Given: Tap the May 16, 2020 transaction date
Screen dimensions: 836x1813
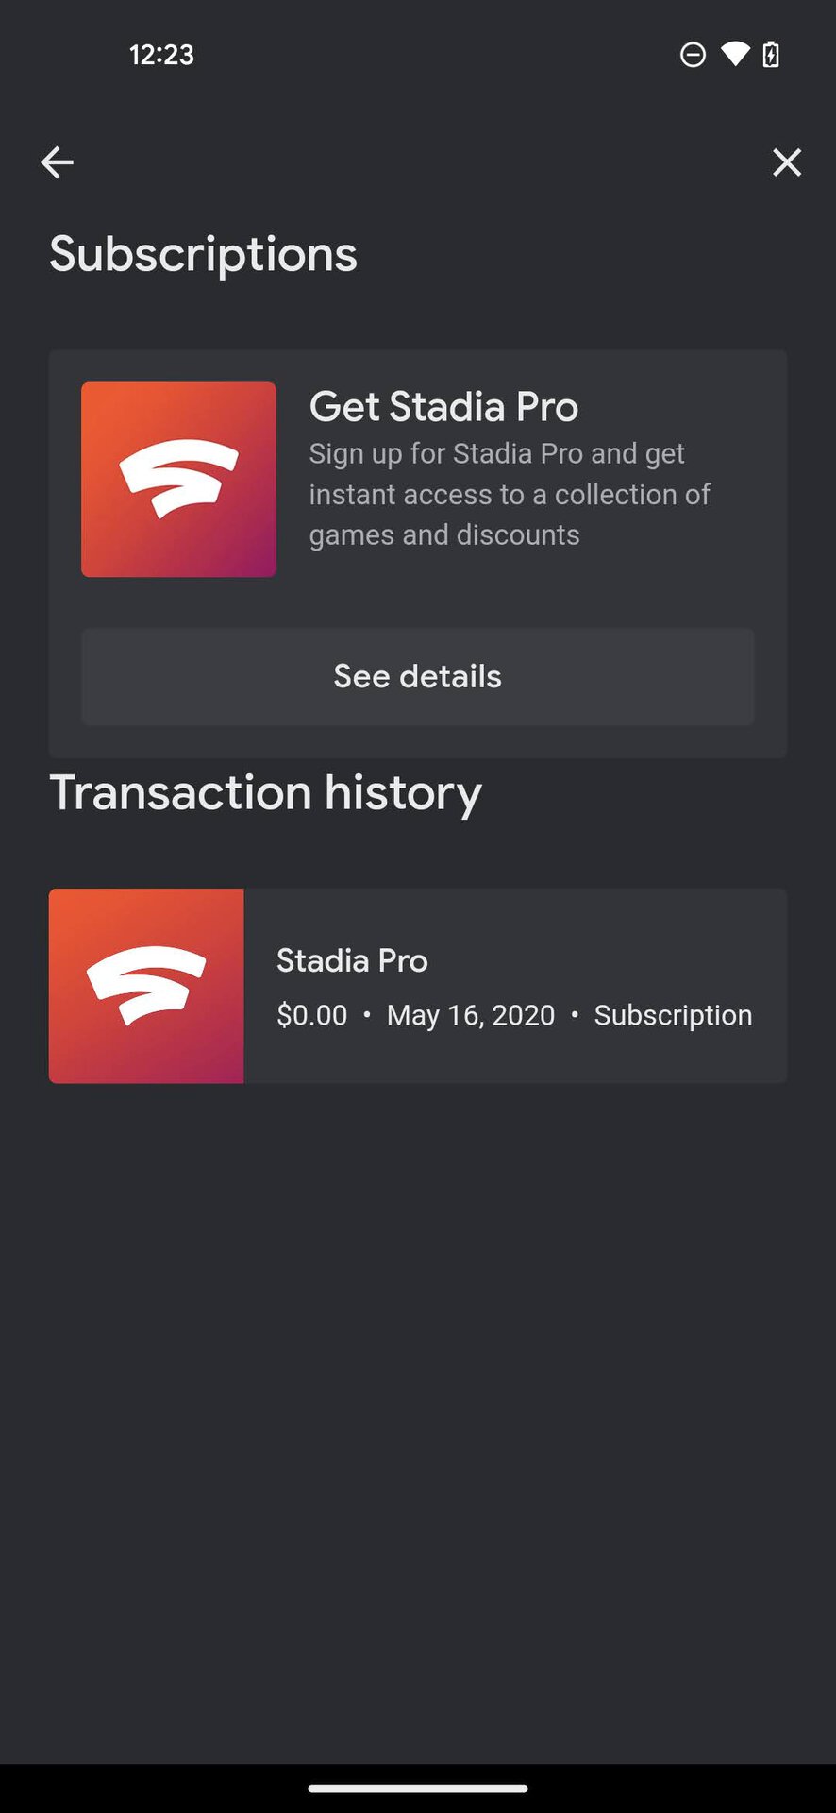Looking at the screenshot, I should pos(471,1015).
